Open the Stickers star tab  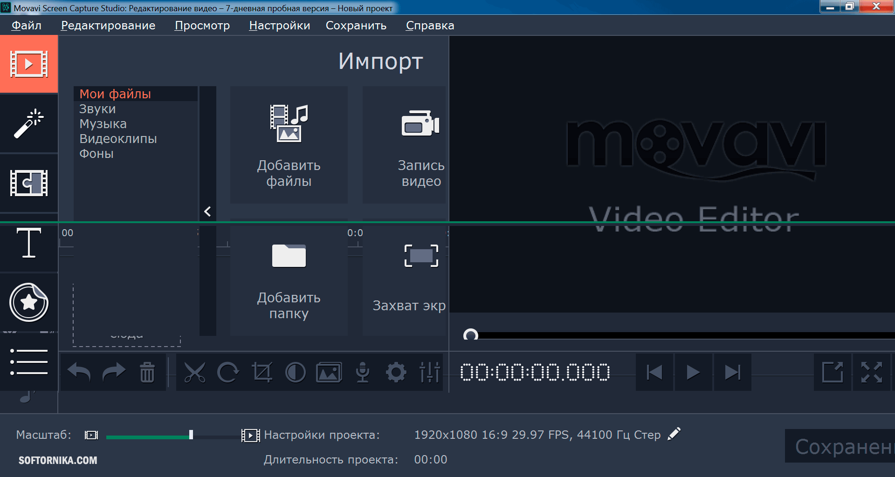[x=29, y=302]
